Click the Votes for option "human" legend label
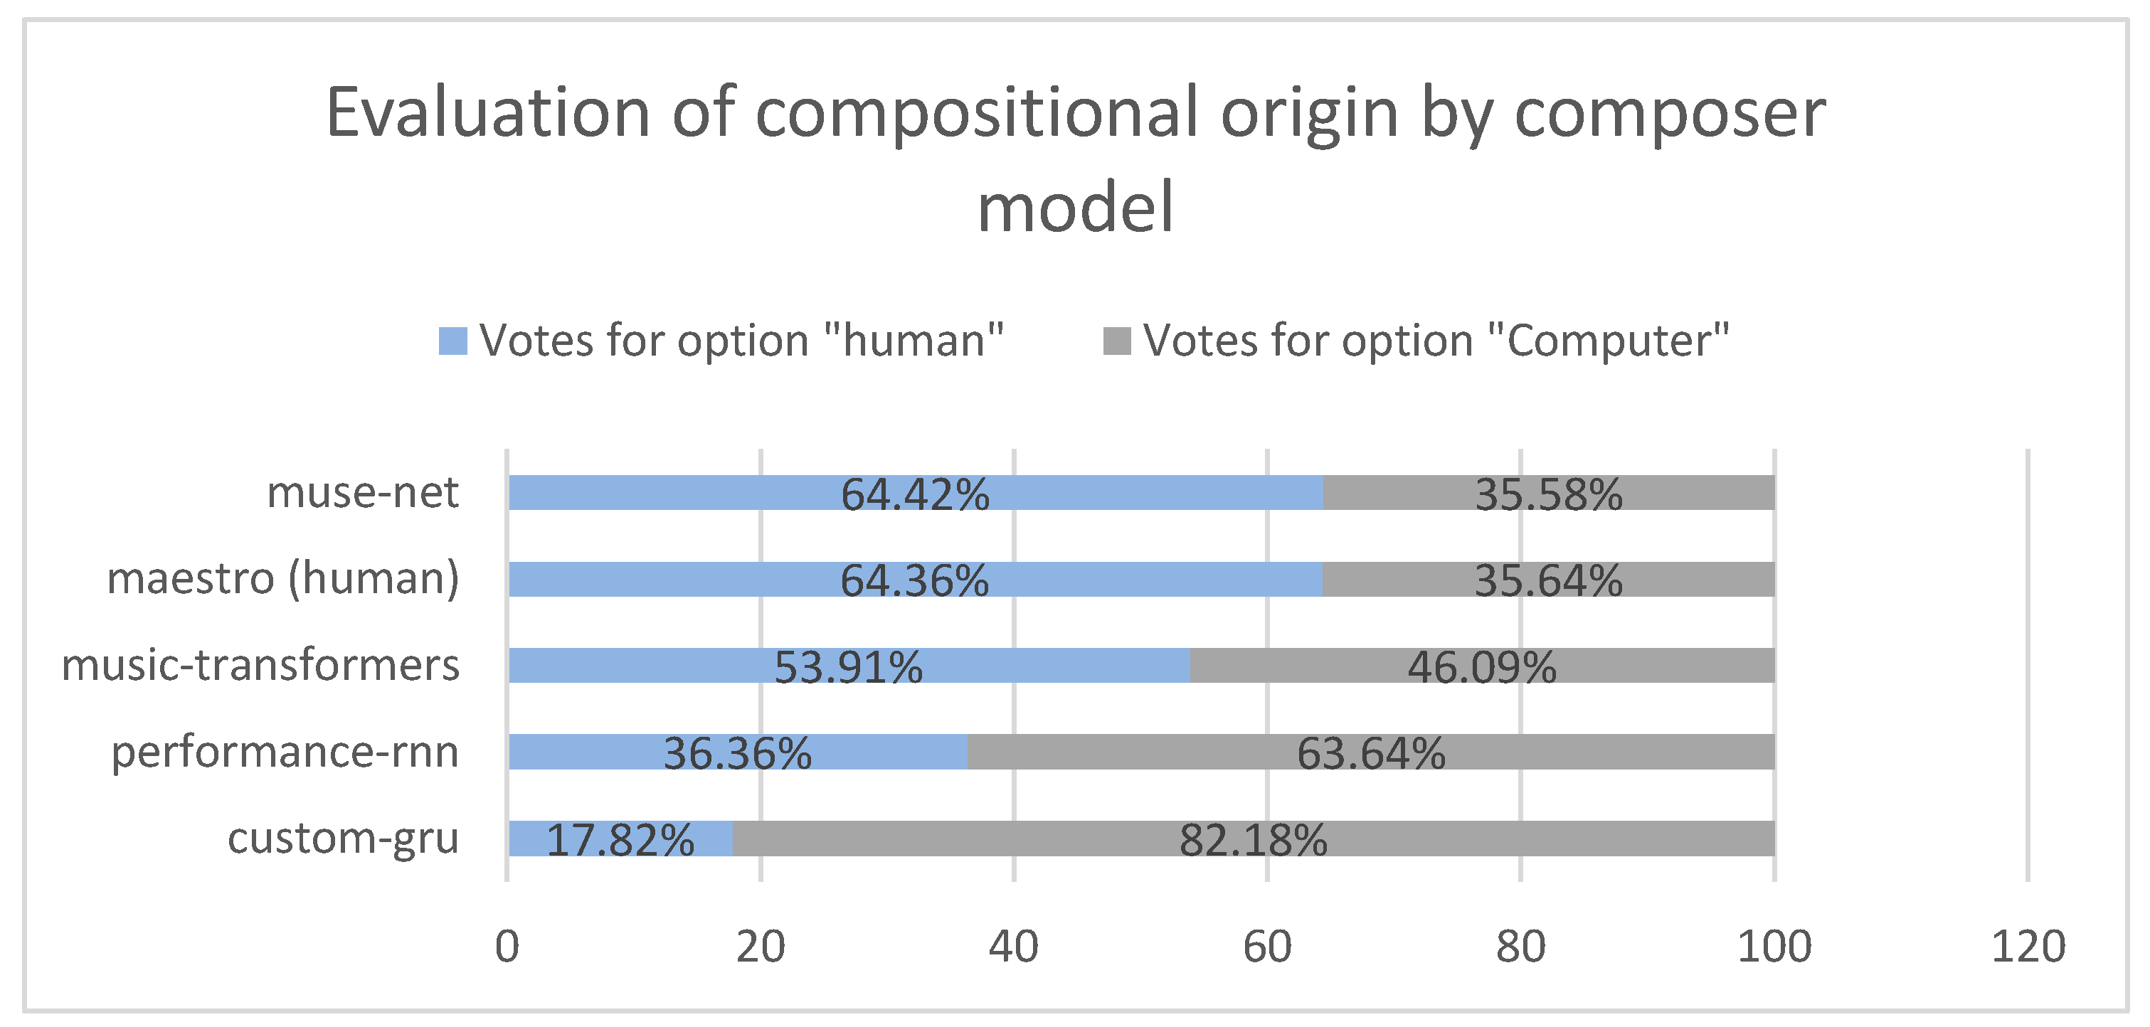Image resolution: width=2150 pixels, height=1027 pixels. point(741,341)
